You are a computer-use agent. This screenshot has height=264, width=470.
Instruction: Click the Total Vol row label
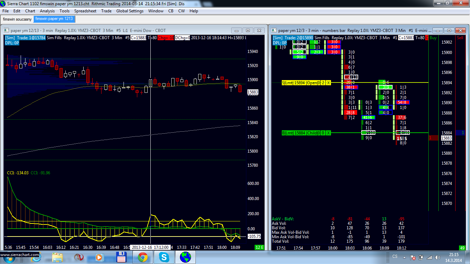[280, 241]
